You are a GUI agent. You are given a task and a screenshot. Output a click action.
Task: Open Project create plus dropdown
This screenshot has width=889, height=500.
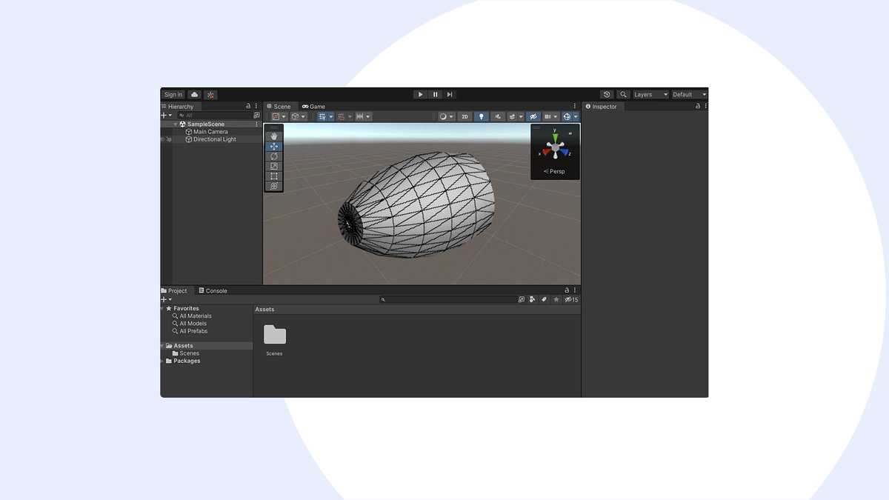tap(166, 299)
